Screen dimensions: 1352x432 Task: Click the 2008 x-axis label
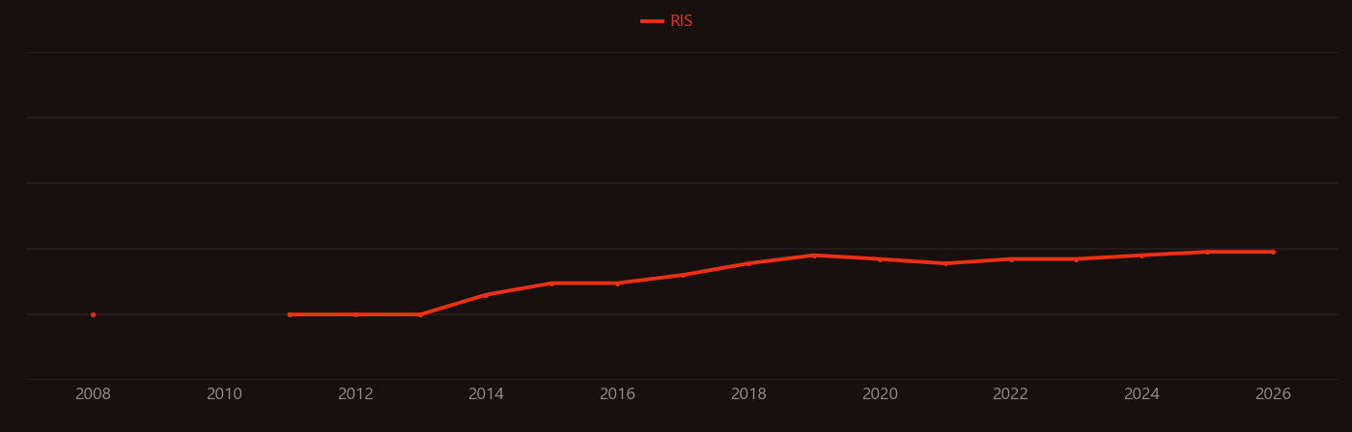click(93, 394)
